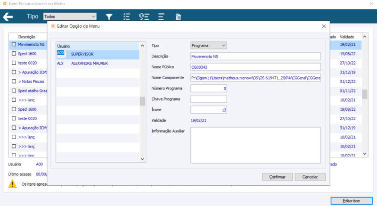Viewport: 377px width, 206px height.
Task: Click the back arrow icon
Action: tap(8, 17)
